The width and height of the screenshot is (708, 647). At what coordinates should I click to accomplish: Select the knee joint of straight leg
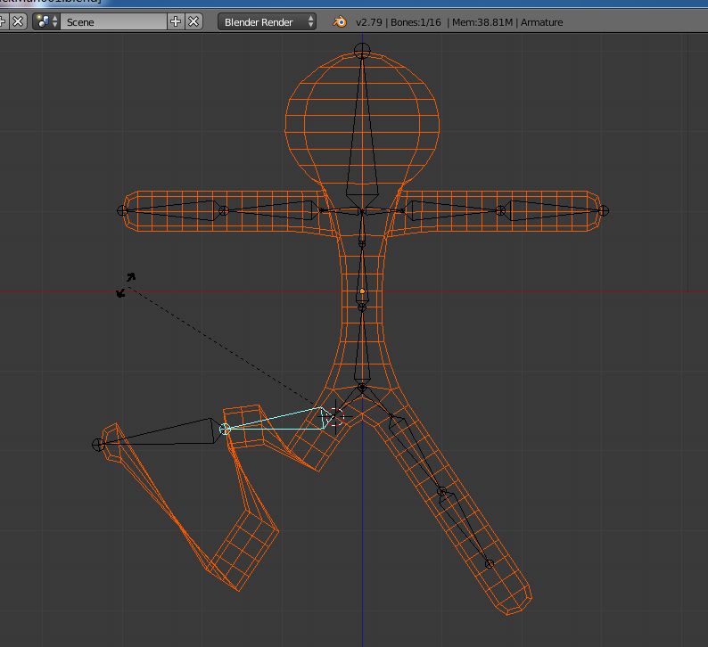coord(442,491)
